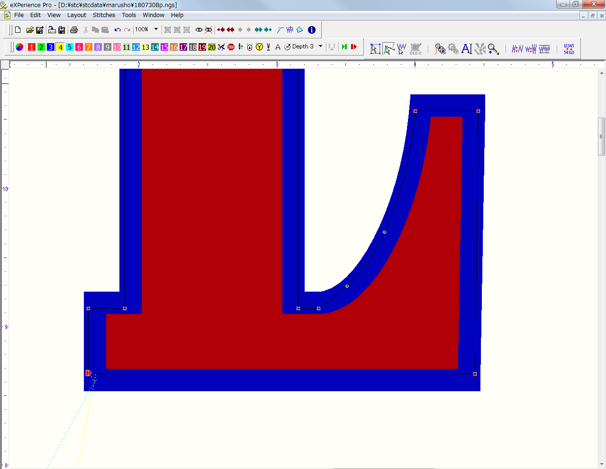Open the View menu
606x469 pixels.
54,15
